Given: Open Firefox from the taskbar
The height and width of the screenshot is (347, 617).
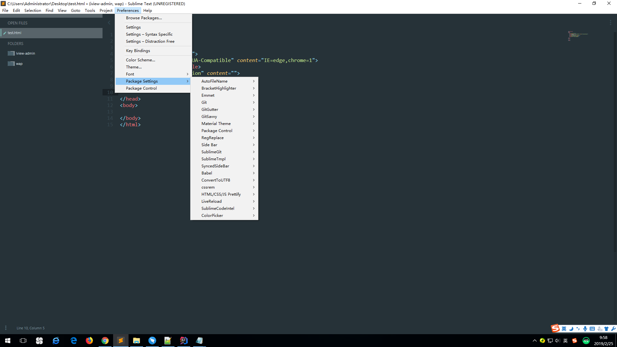Looking at the screenshot, I should pos(89,341).
